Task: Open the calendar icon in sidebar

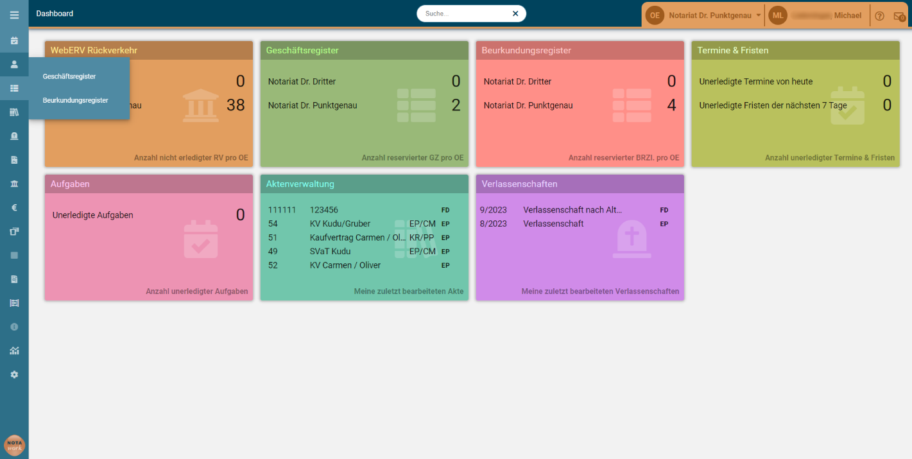Action: [14, 40]
